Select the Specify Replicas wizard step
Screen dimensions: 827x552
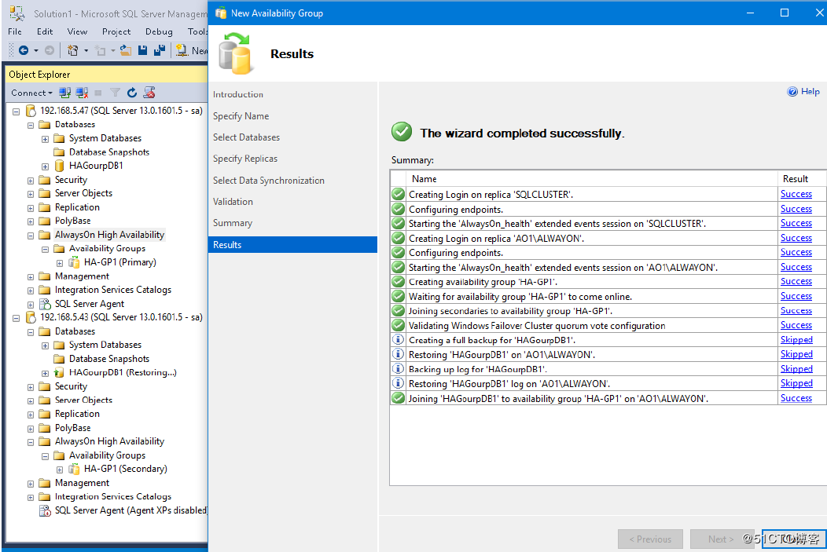(245, 159)
